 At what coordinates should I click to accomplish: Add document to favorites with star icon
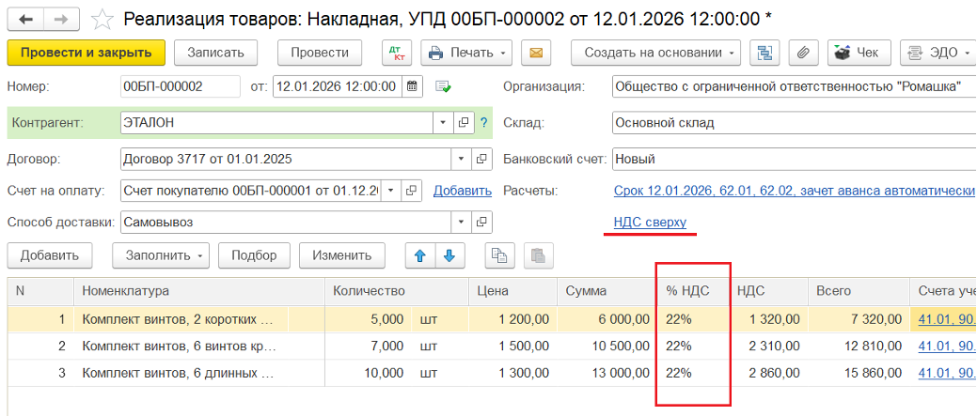click(x=104, y=19)
